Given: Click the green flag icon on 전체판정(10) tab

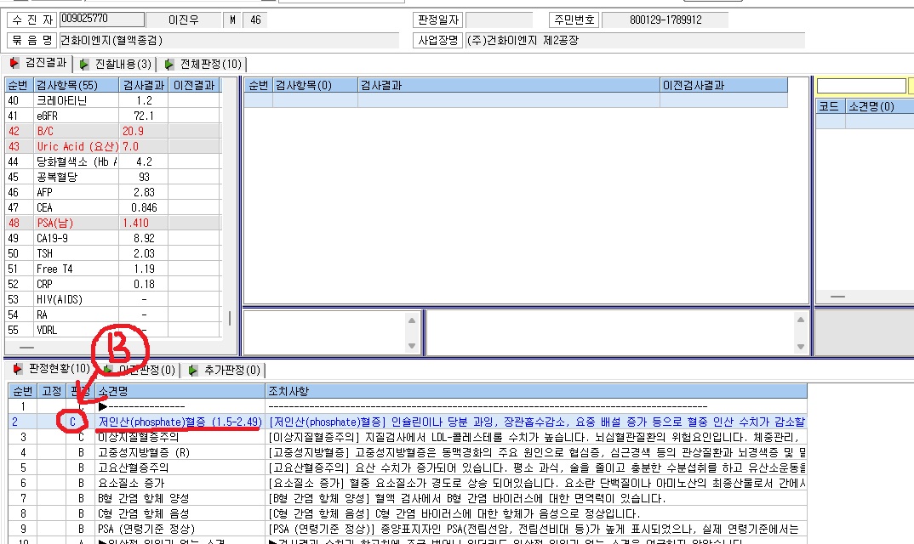Looking at the screenshot, I should click(x=169, y=64).
